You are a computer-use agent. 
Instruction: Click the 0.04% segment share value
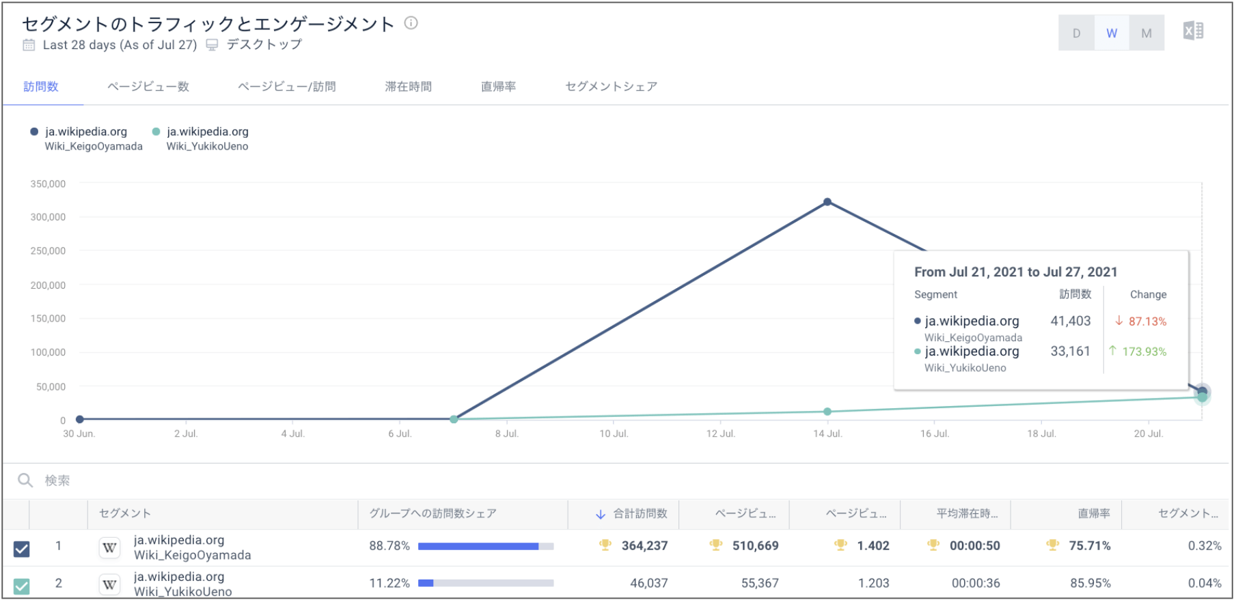point(1205,583)
